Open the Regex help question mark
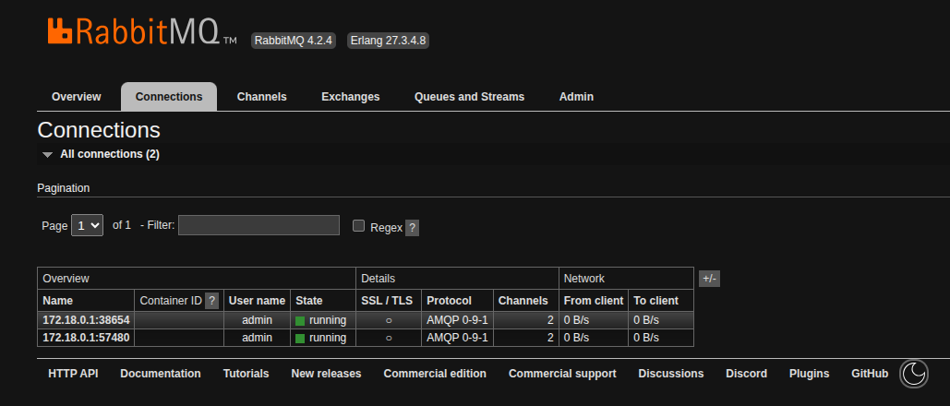950x406 pixels. [x=412, y=228]
